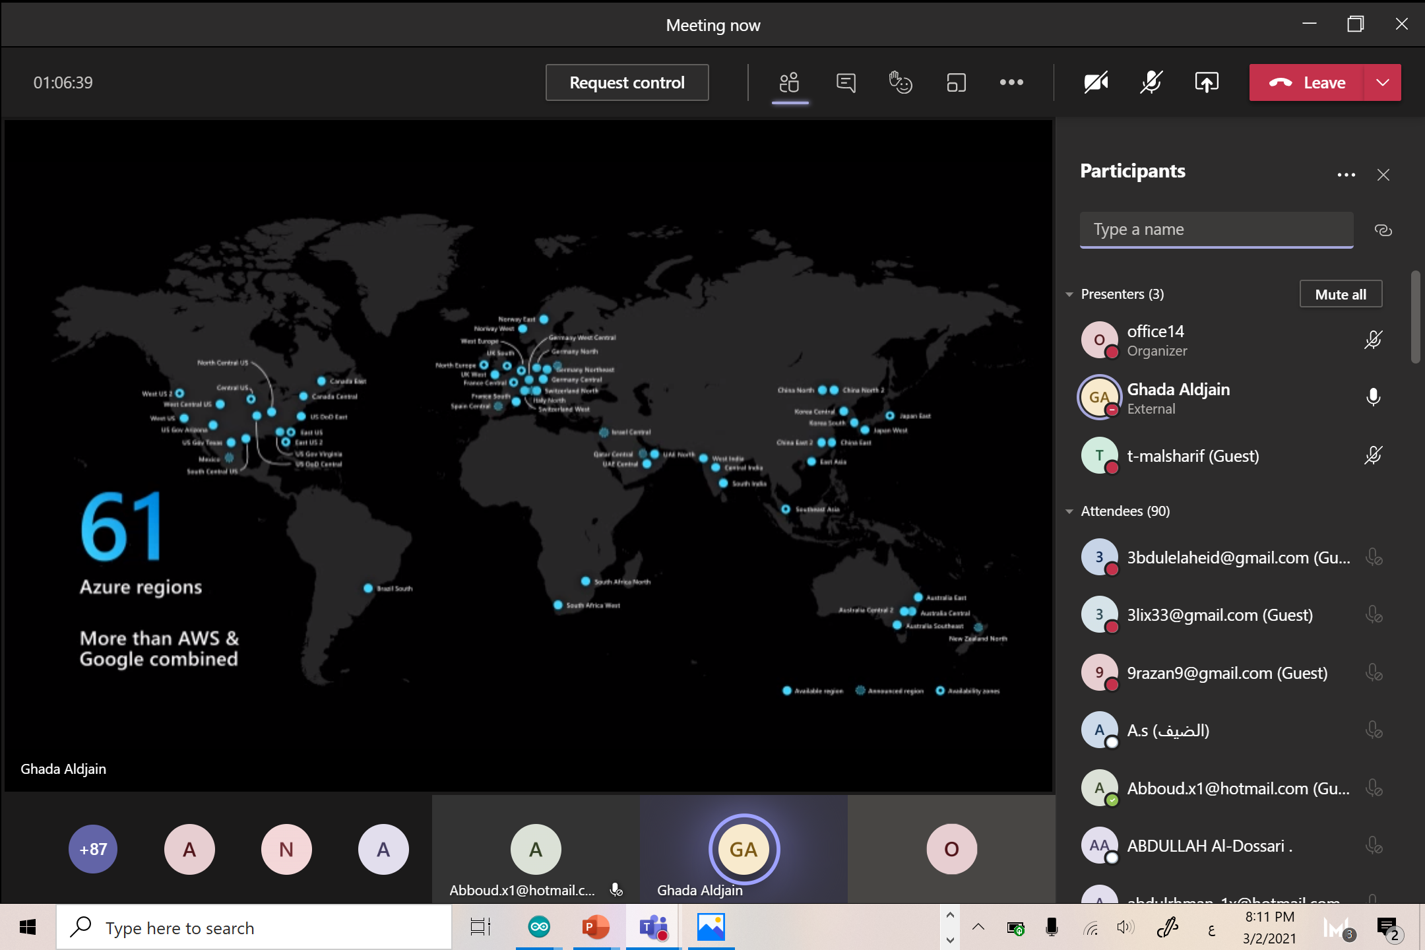Screen dimensions: 1425x950
Task: Click the share content icon
Action: coord(1207,82)
